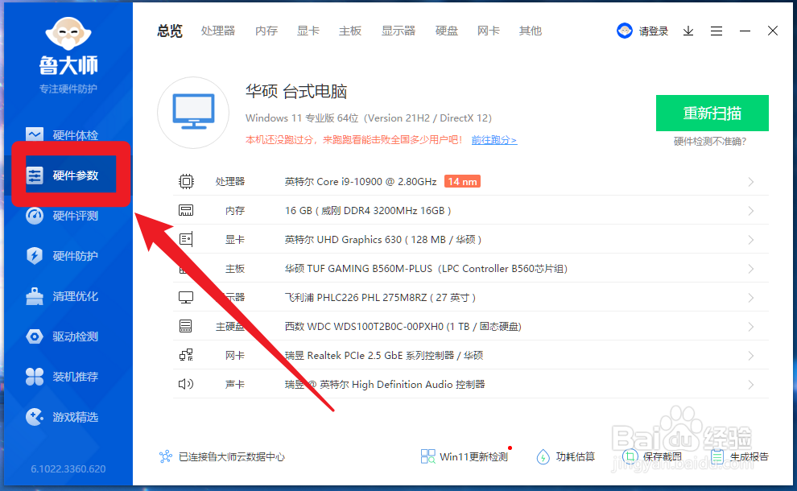Click 请登录 login text
The image size is (797, 491).
pyautogui.click(x=654, y=31)
